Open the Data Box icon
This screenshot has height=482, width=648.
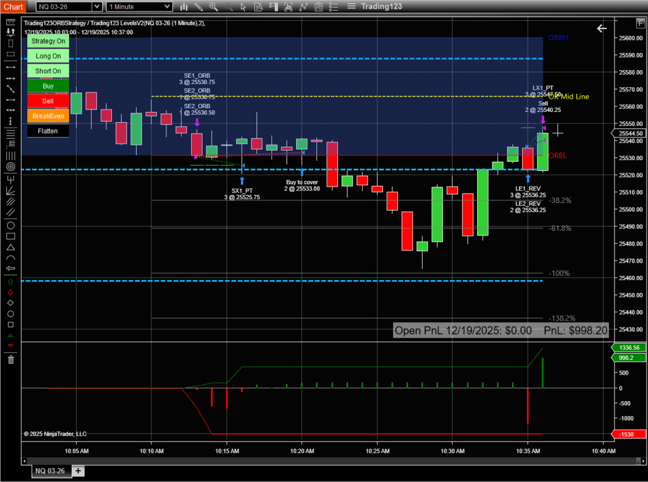click(x=258, y=7)
